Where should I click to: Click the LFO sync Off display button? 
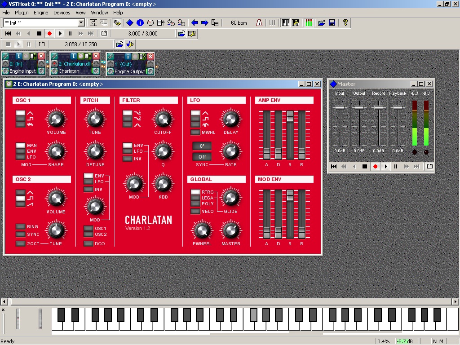tap(202, 157)
